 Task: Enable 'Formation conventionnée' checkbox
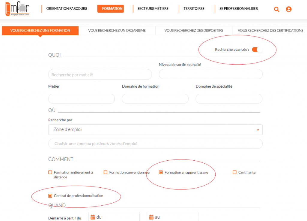[106, 172]
